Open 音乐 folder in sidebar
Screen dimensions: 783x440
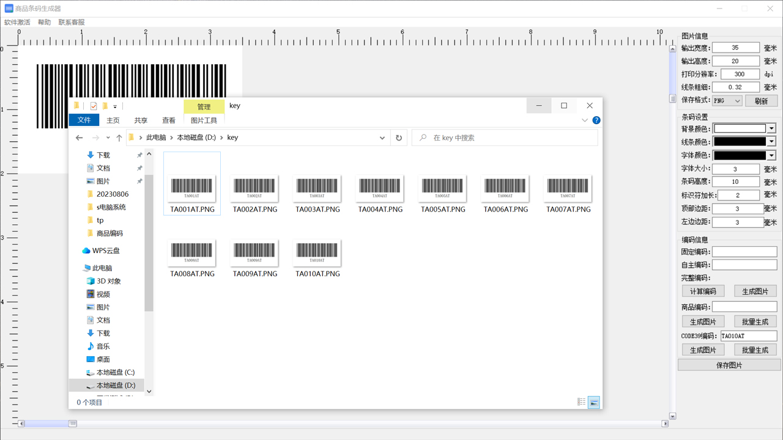click(103, 346)
